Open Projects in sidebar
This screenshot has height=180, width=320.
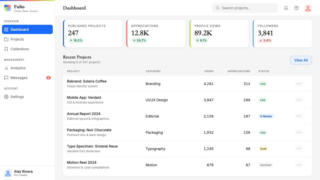pyautogui.click(x=27, y=39)
